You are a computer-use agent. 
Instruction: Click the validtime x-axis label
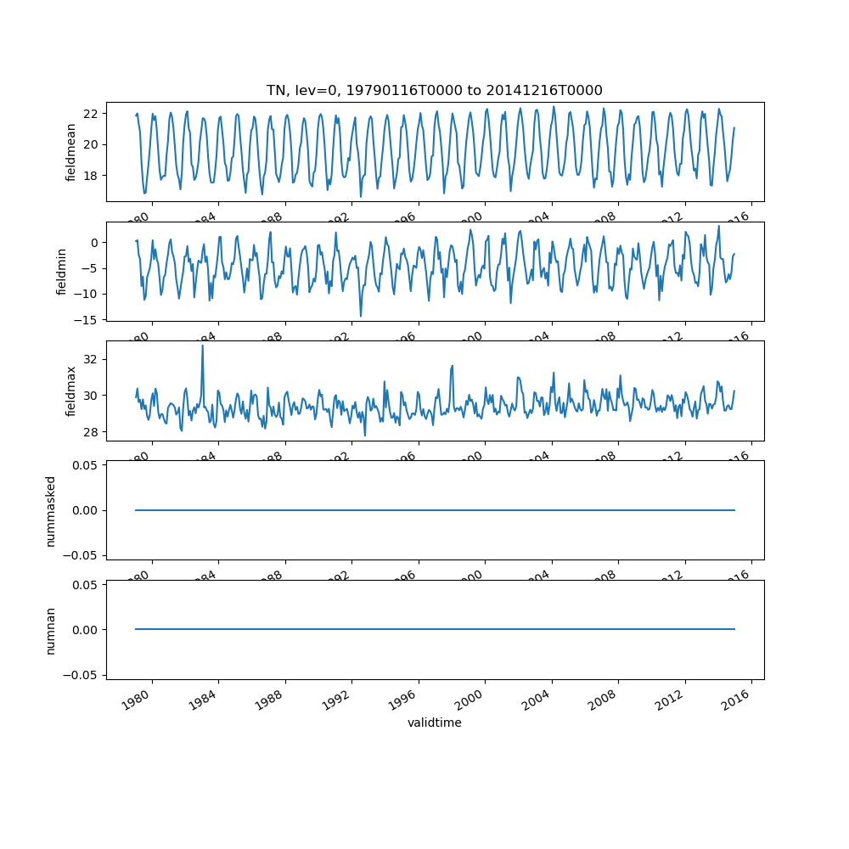click(434, 722)
